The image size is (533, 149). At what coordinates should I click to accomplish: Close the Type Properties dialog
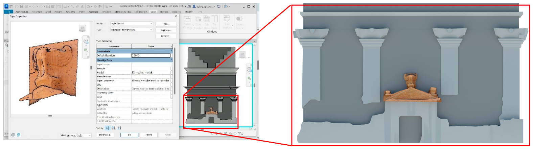[x=176, y=16]
